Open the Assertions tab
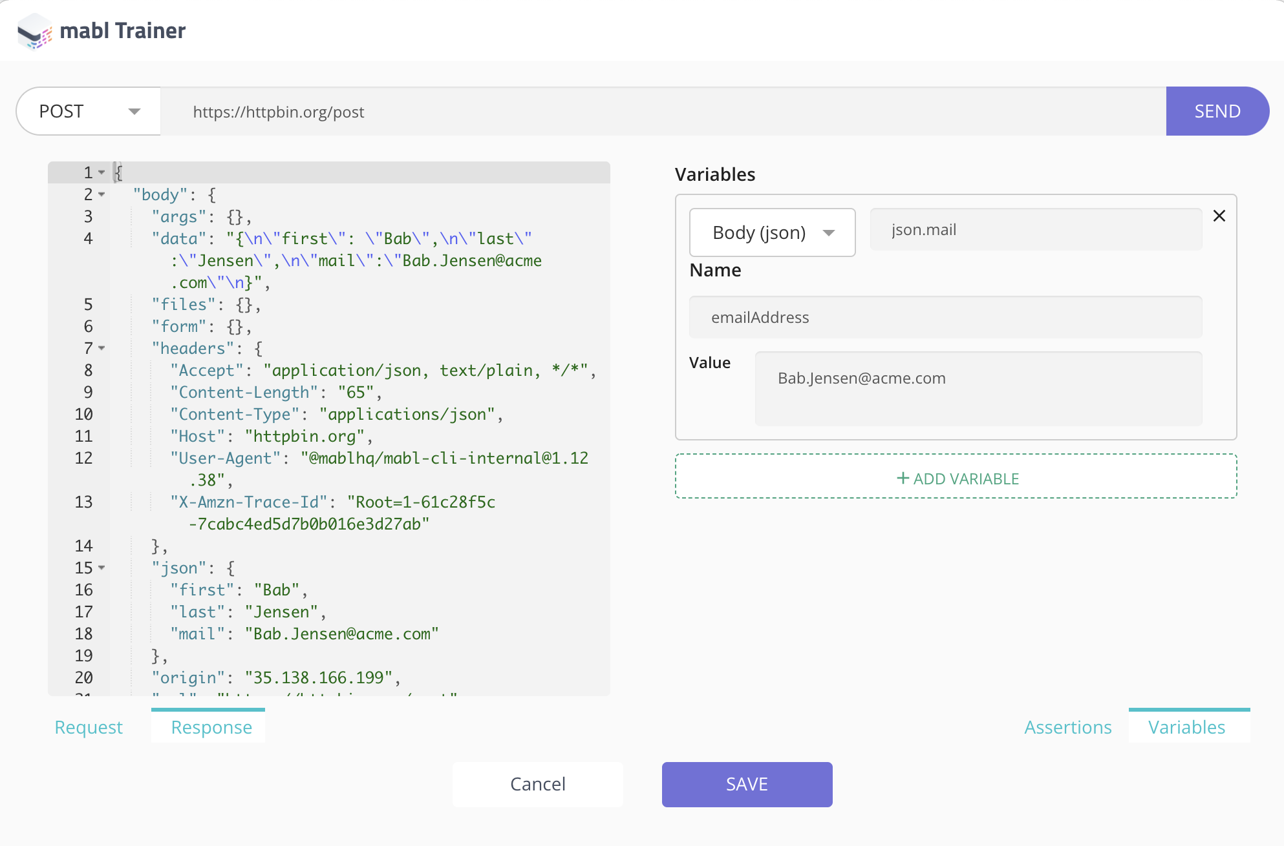Screen dimensions: 1284x846 (1068, 727)
